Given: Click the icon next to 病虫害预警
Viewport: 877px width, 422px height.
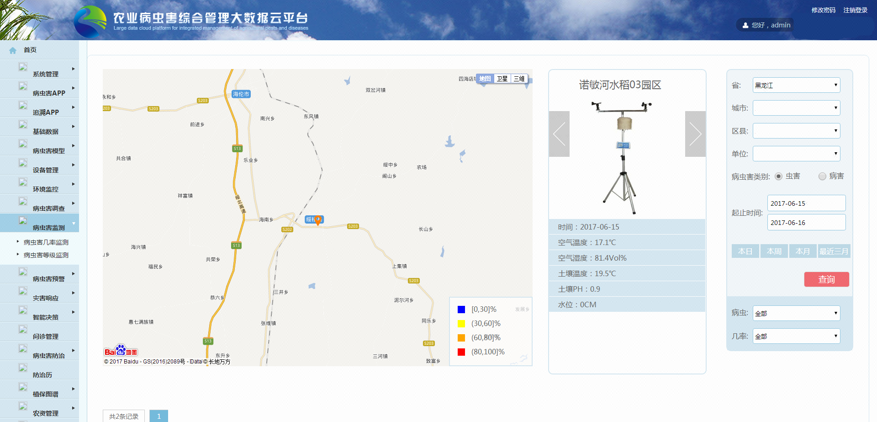Looking at the screenshot, I should pyautogui.click(x=23, y=272).
